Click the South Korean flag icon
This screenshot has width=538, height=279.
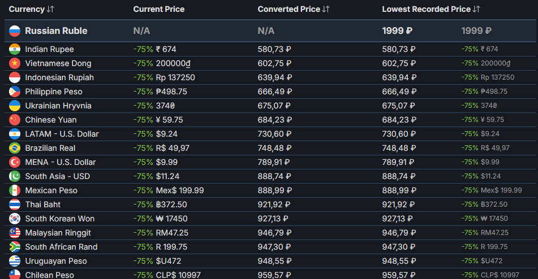(x=15, y=219)
